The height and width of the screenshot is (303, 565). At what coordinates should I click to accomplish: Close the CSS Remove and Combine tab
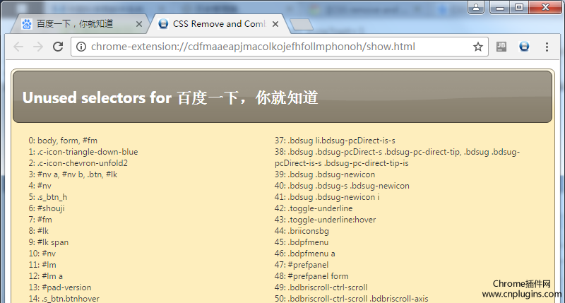click(275, 24)
